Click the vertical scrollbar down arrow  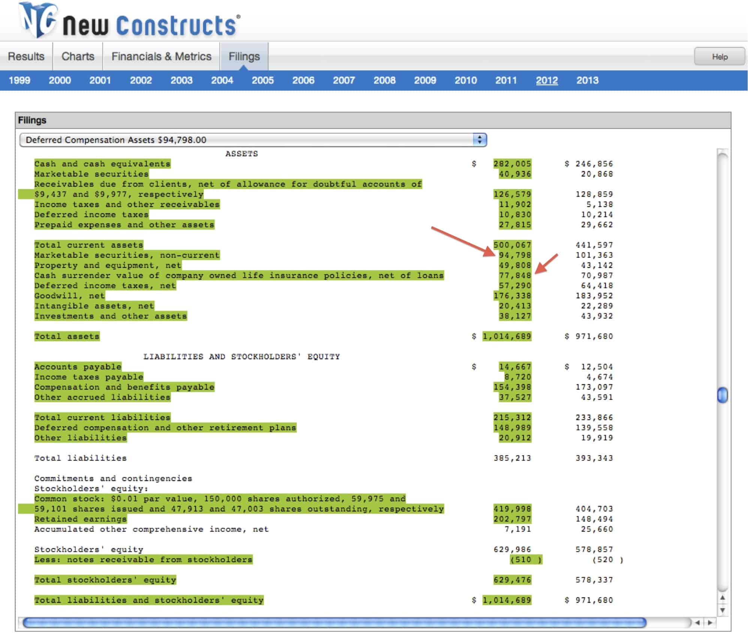(x=723, y=610)
